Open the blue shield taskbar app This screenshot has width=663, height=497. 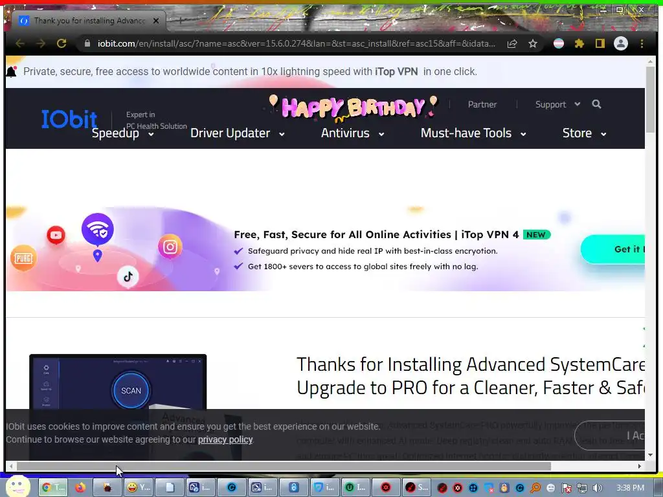click(325, 487)
